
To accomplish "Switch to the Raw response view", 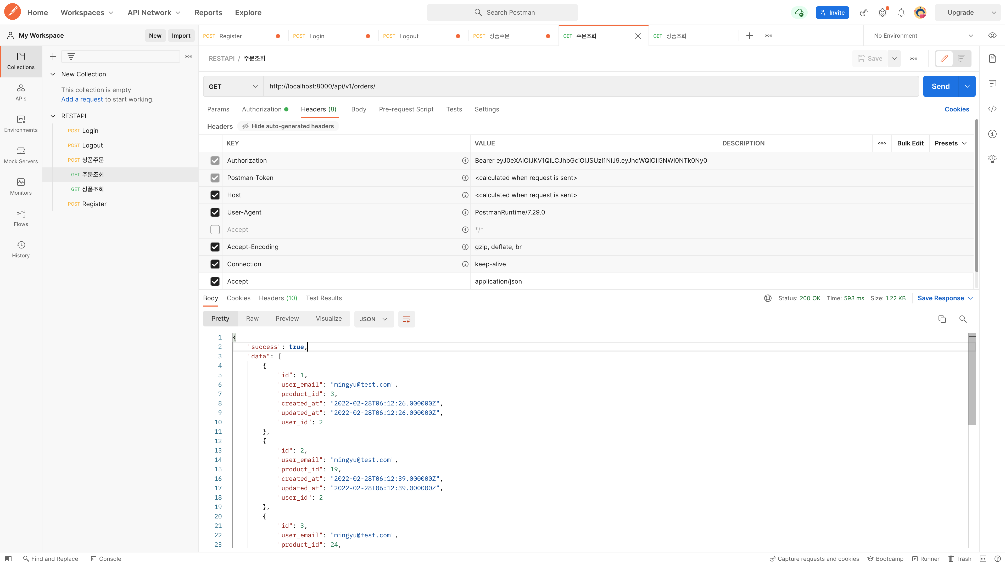I will point(252,319).
